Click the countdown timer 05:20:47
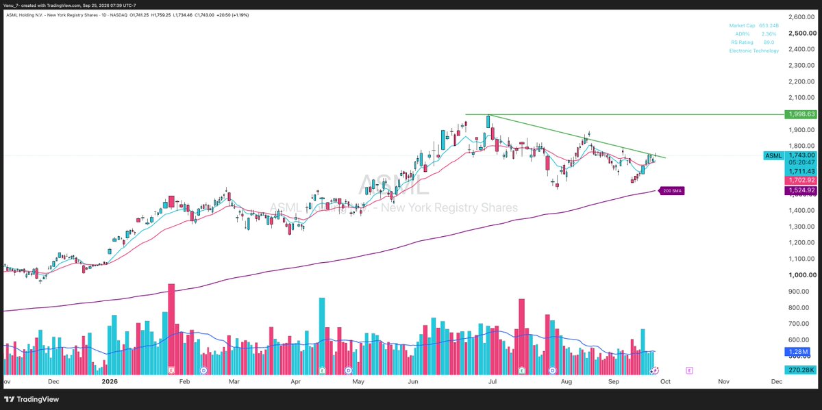 801,163
